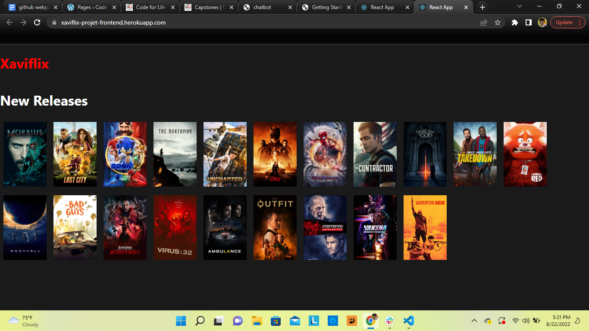Open The Exorcism of God poster
Screen dimensions: 589x331
(425, 154)
